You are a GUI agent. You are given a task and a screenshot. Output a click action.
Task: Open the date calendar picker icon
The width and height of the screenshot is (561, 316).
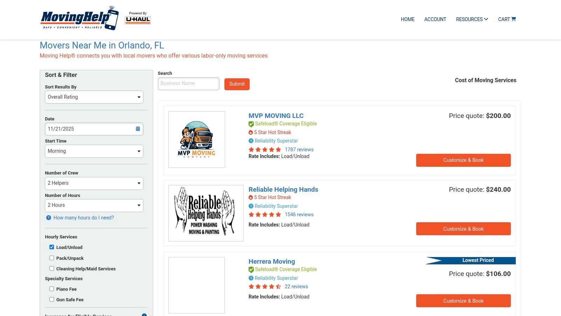click(x=138, y=129)
